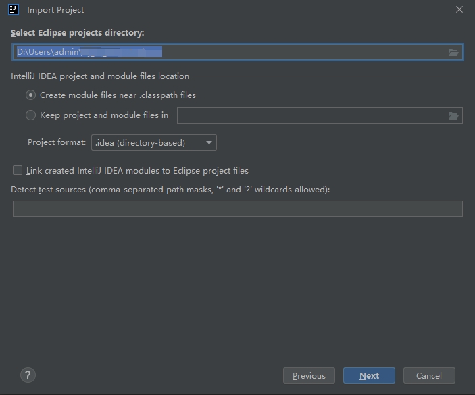
Task: Open folder browser for module files location
Action: [x=453, y=115]
